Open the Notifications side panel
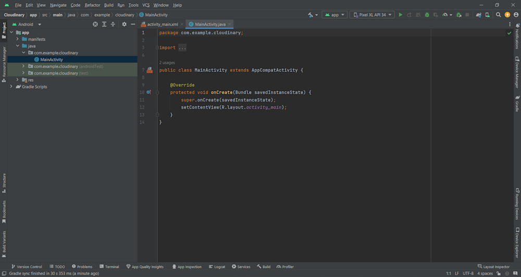521x277 pixels. pos(517,36)
